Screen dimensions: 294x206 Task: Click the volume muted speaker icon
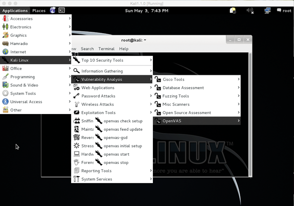tap(250, 11)
